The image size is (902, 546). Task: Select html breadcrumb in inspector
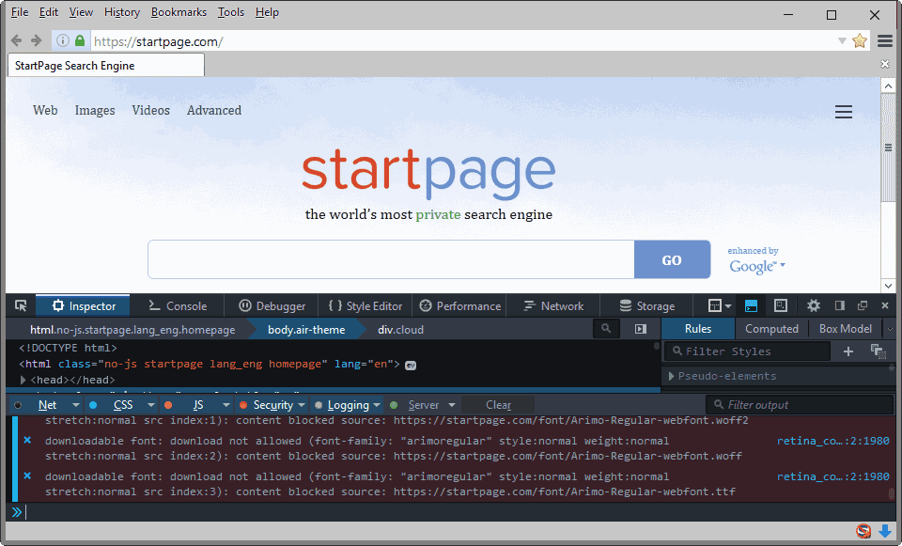click(132, 330)
